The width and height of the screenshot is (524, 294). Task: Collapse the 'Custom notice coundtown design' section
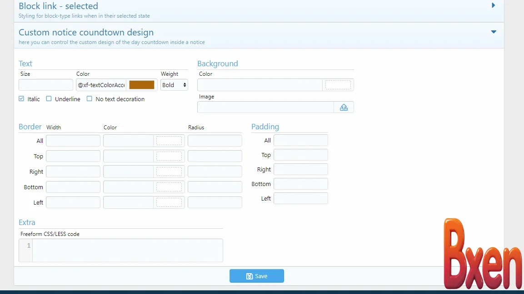(494, 32)
